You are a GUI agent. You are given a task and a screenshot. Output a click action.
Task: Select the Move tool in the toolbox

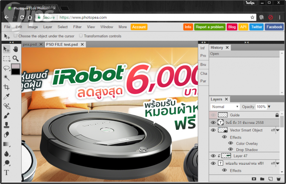pos(7,49)
